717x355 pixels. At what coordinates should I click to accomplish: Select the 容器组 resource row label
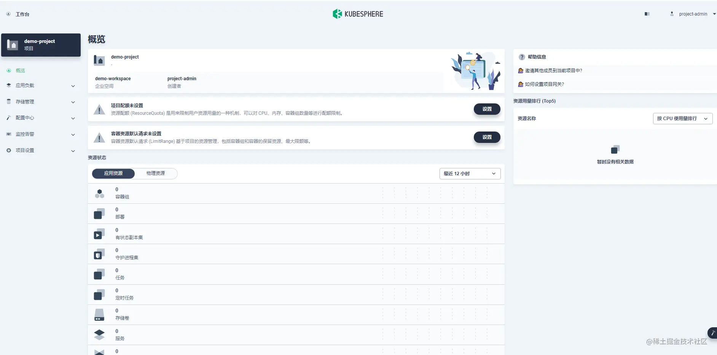tap(122, 197)
